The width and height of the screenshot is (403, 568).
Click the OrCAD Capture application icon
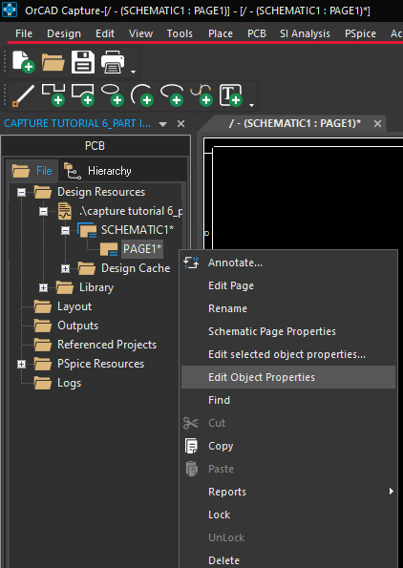(10, 10)
